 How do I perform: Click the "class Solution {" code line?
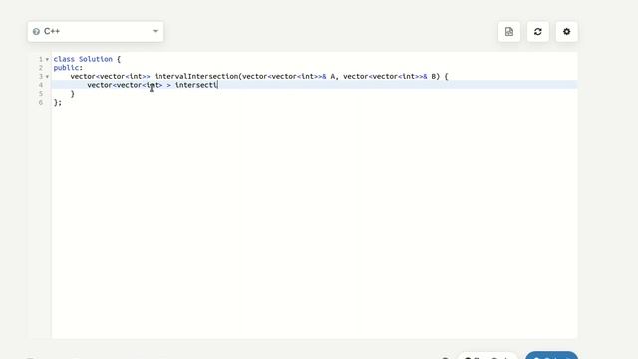[x=87, y=59]
